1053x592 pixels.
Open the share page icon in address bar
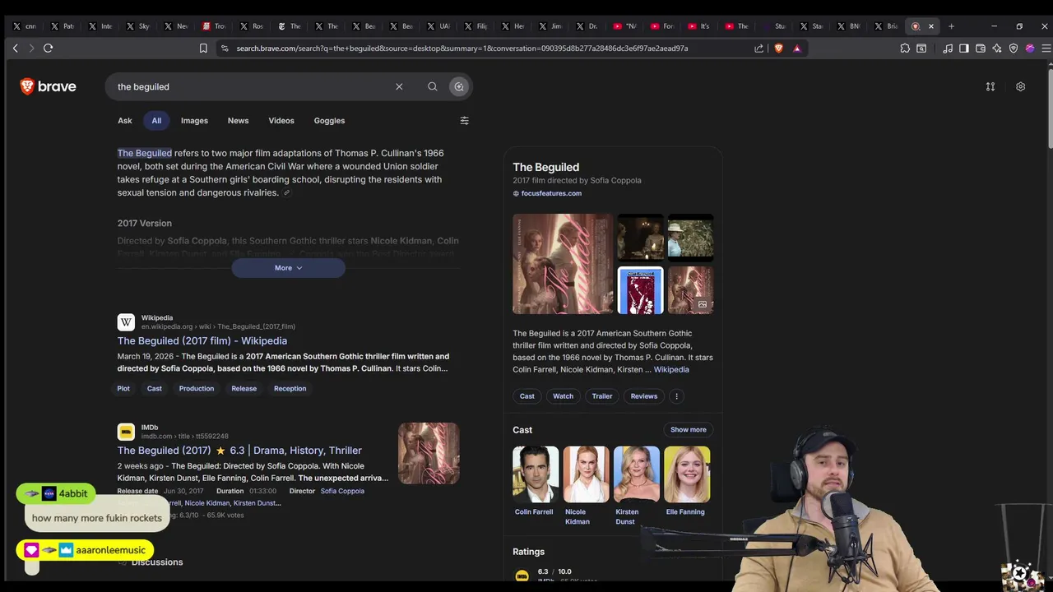click(758, 49)
